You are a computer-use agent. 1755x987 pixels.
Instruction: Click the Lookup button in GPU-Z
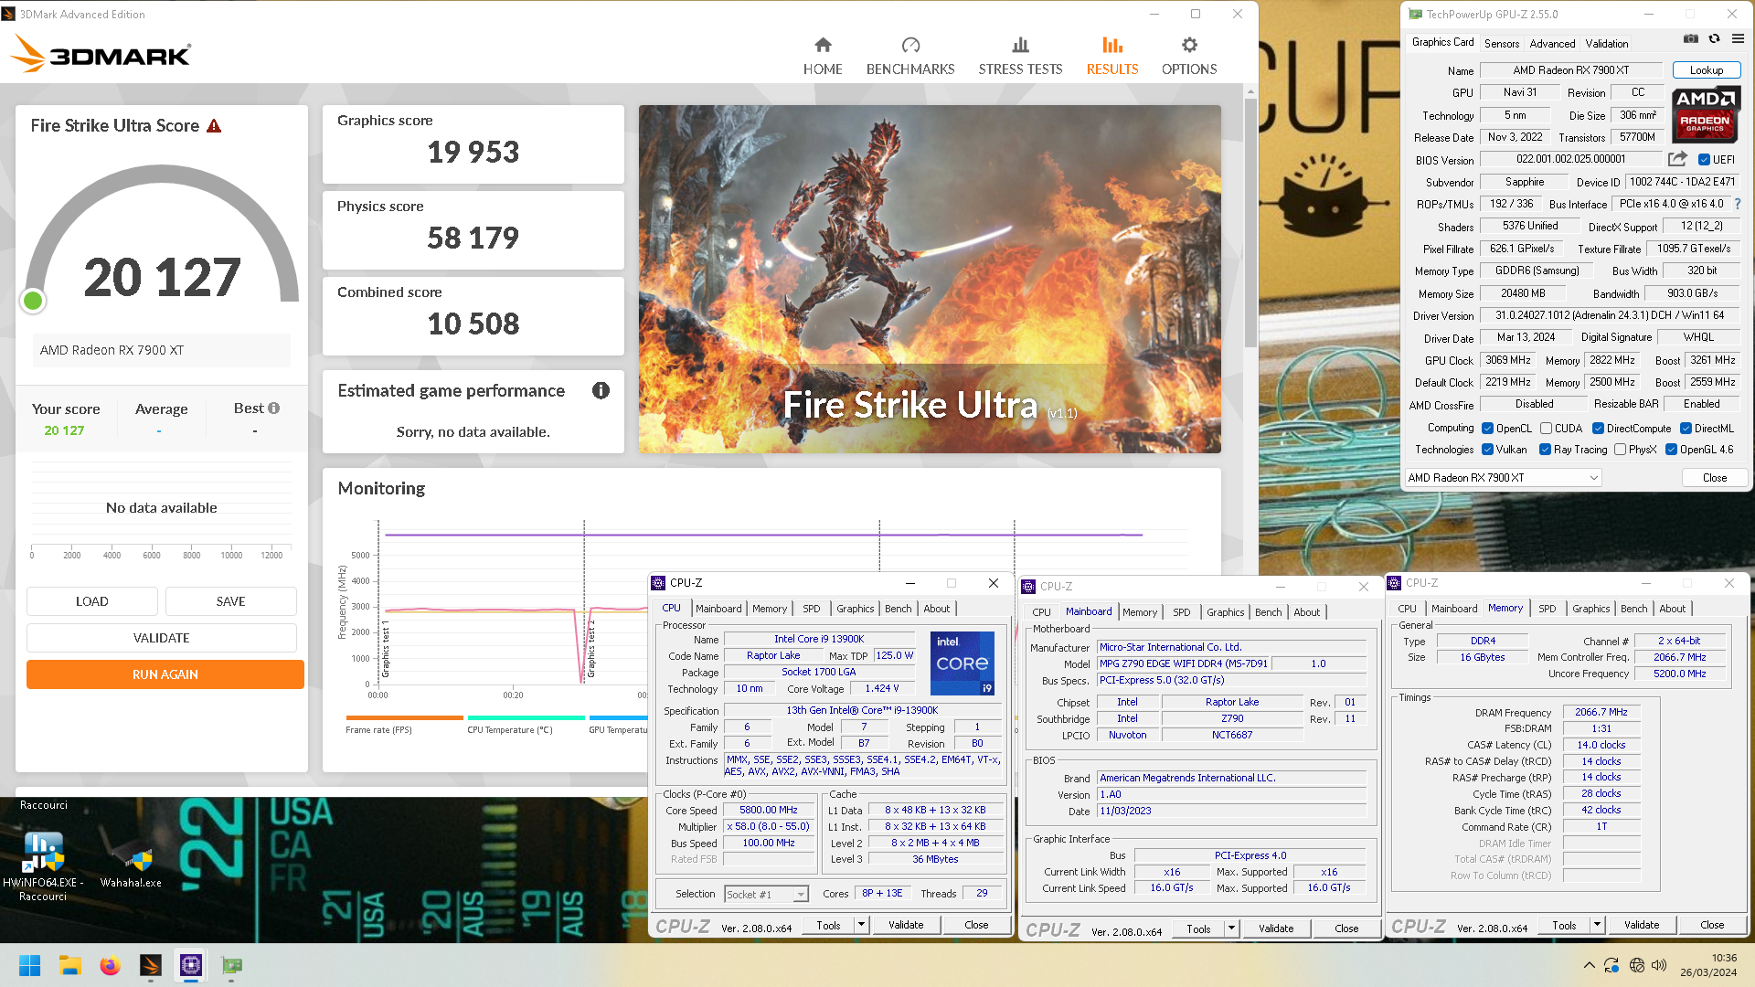tap(1706, 70)
